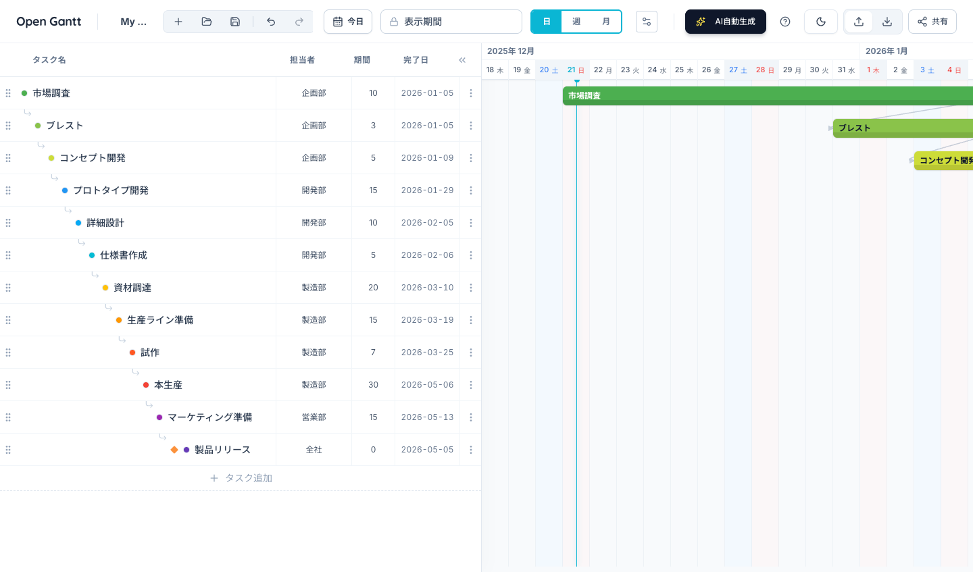Switch the timeline to 月 view
Viewport: 973px width, 572px height.
[607, 21]
